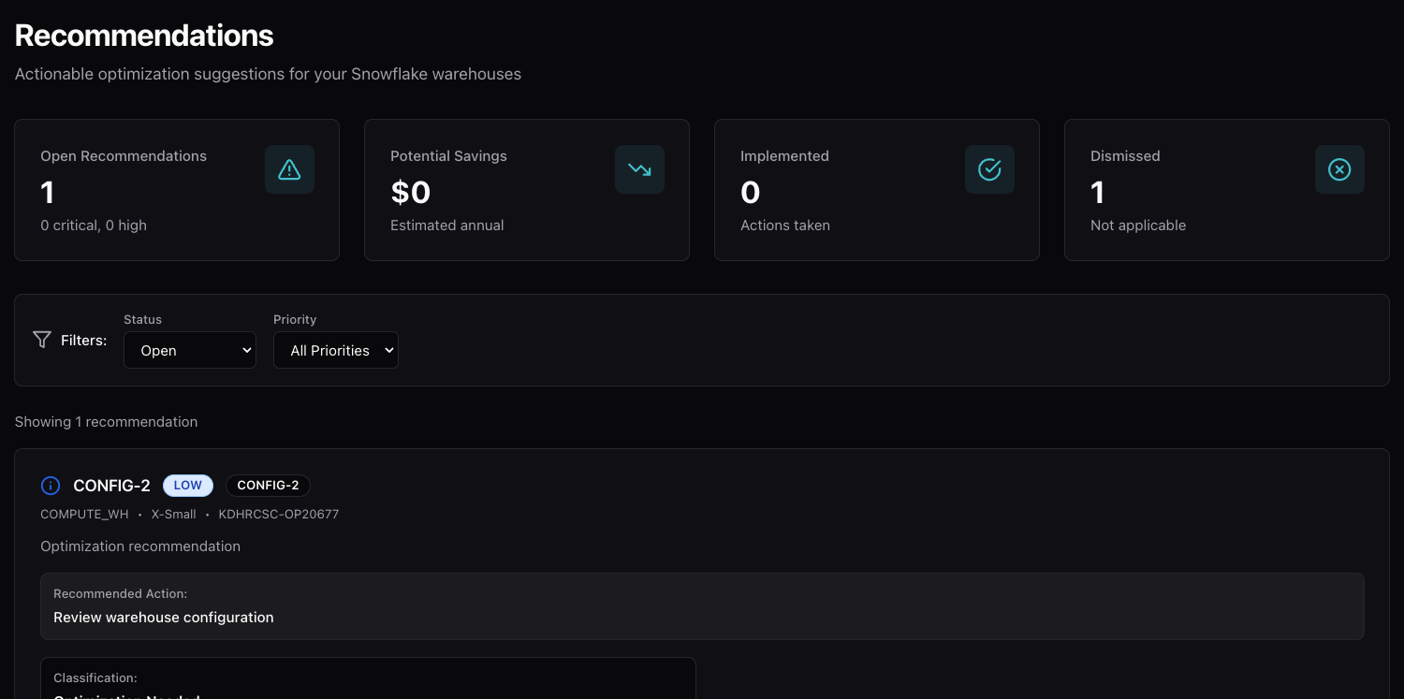Click the X circle icon on Dismissed card

coord(1339,169)
